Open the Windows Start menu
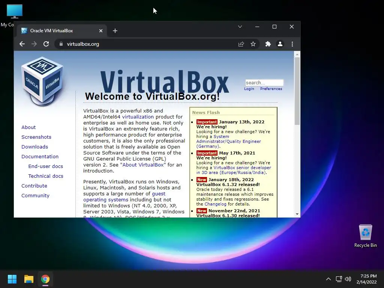The height and width of the screenshot is (288, 384). (x=12, y=279)
